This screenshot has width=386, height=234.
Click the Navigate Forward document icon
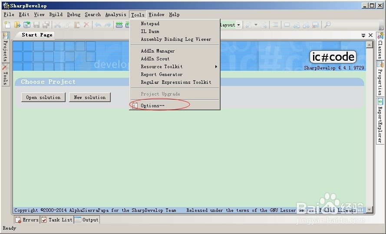pos(264,25)
